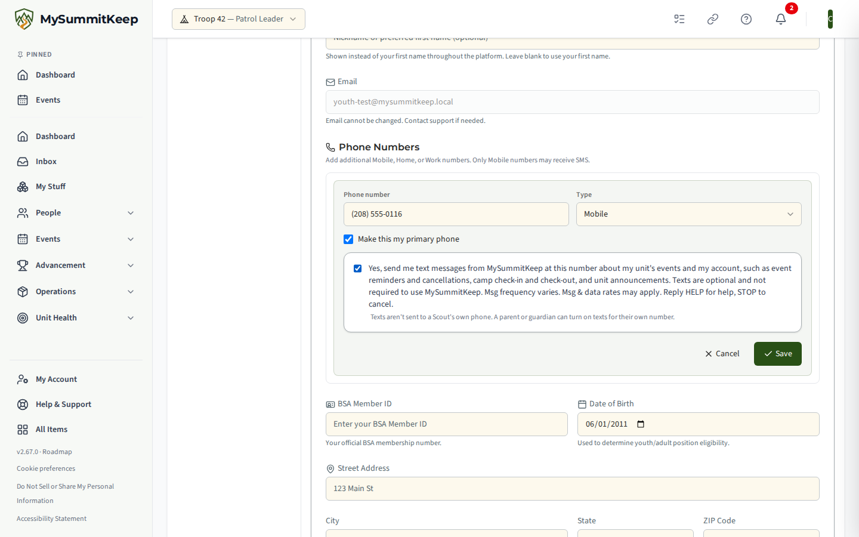This screenshot has height=537, width=859.
Task: Expand the People section
Action: (76, 212)
